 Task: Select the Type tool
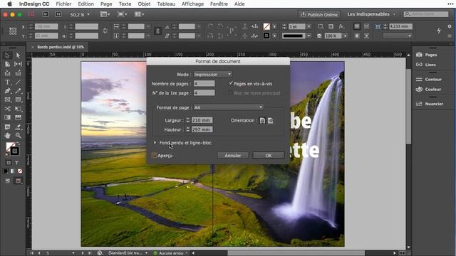pyautogui.click(x=7, y=82)
